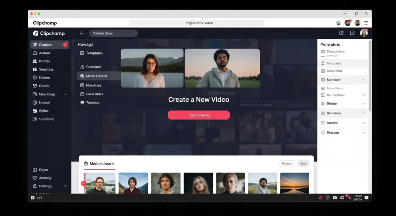Screen dimensions: 396x216
Task: Click the Aweaing heart icon
Action: tap(34, 178)
